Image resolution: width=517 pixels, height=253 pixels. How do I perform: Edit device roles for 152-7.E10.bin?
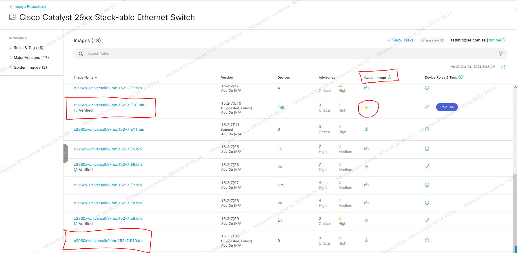pos(427,107)
